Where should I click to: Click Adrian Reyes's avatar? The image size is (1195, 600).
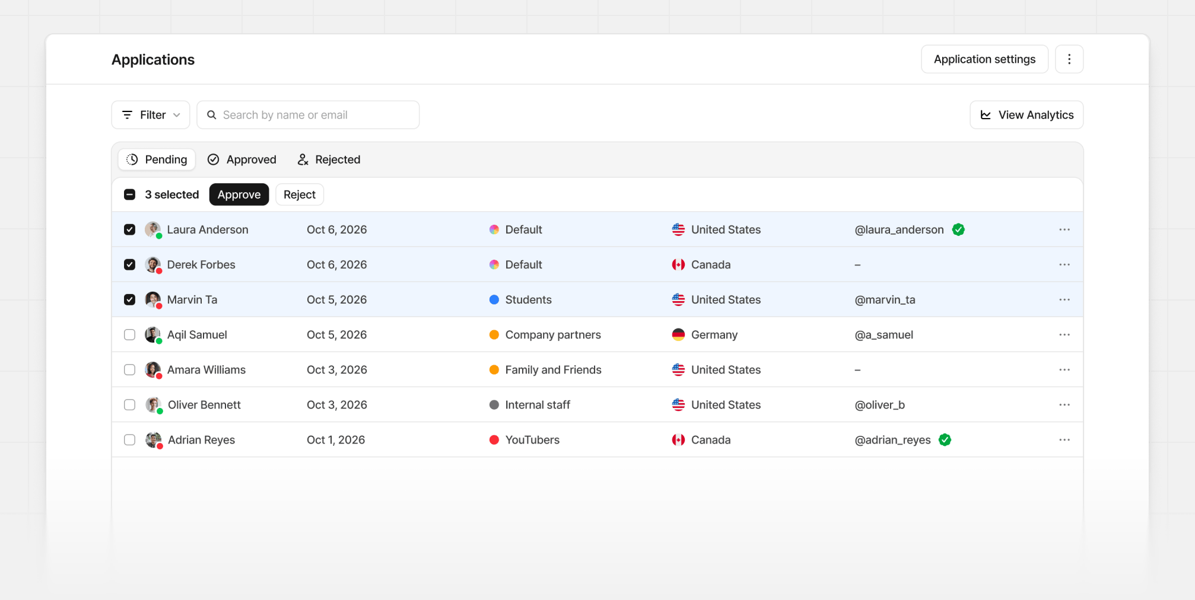pyautogui.click(x=154, y=439)
